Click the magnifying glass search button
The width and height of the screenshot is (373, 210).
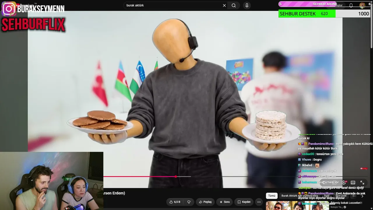[234, 5]
